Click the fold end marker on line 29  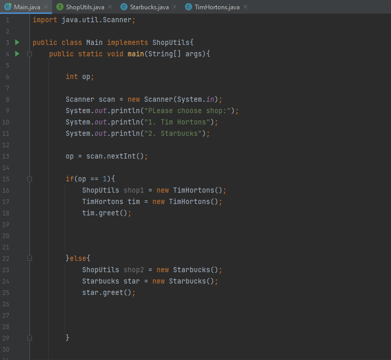(x=29, y=338)
